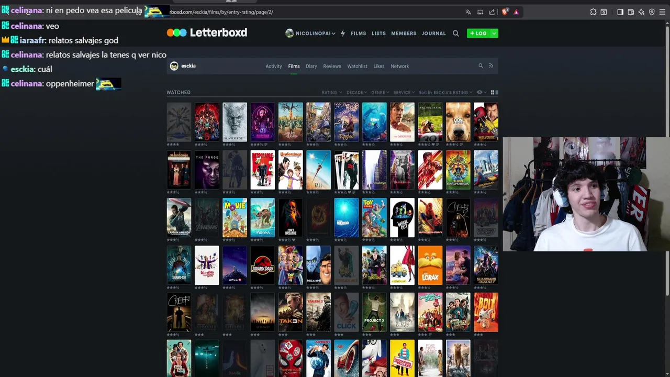Screen dimensions: 670x377
Task: Open the Inside Out poster
Action: pos(402,218)
